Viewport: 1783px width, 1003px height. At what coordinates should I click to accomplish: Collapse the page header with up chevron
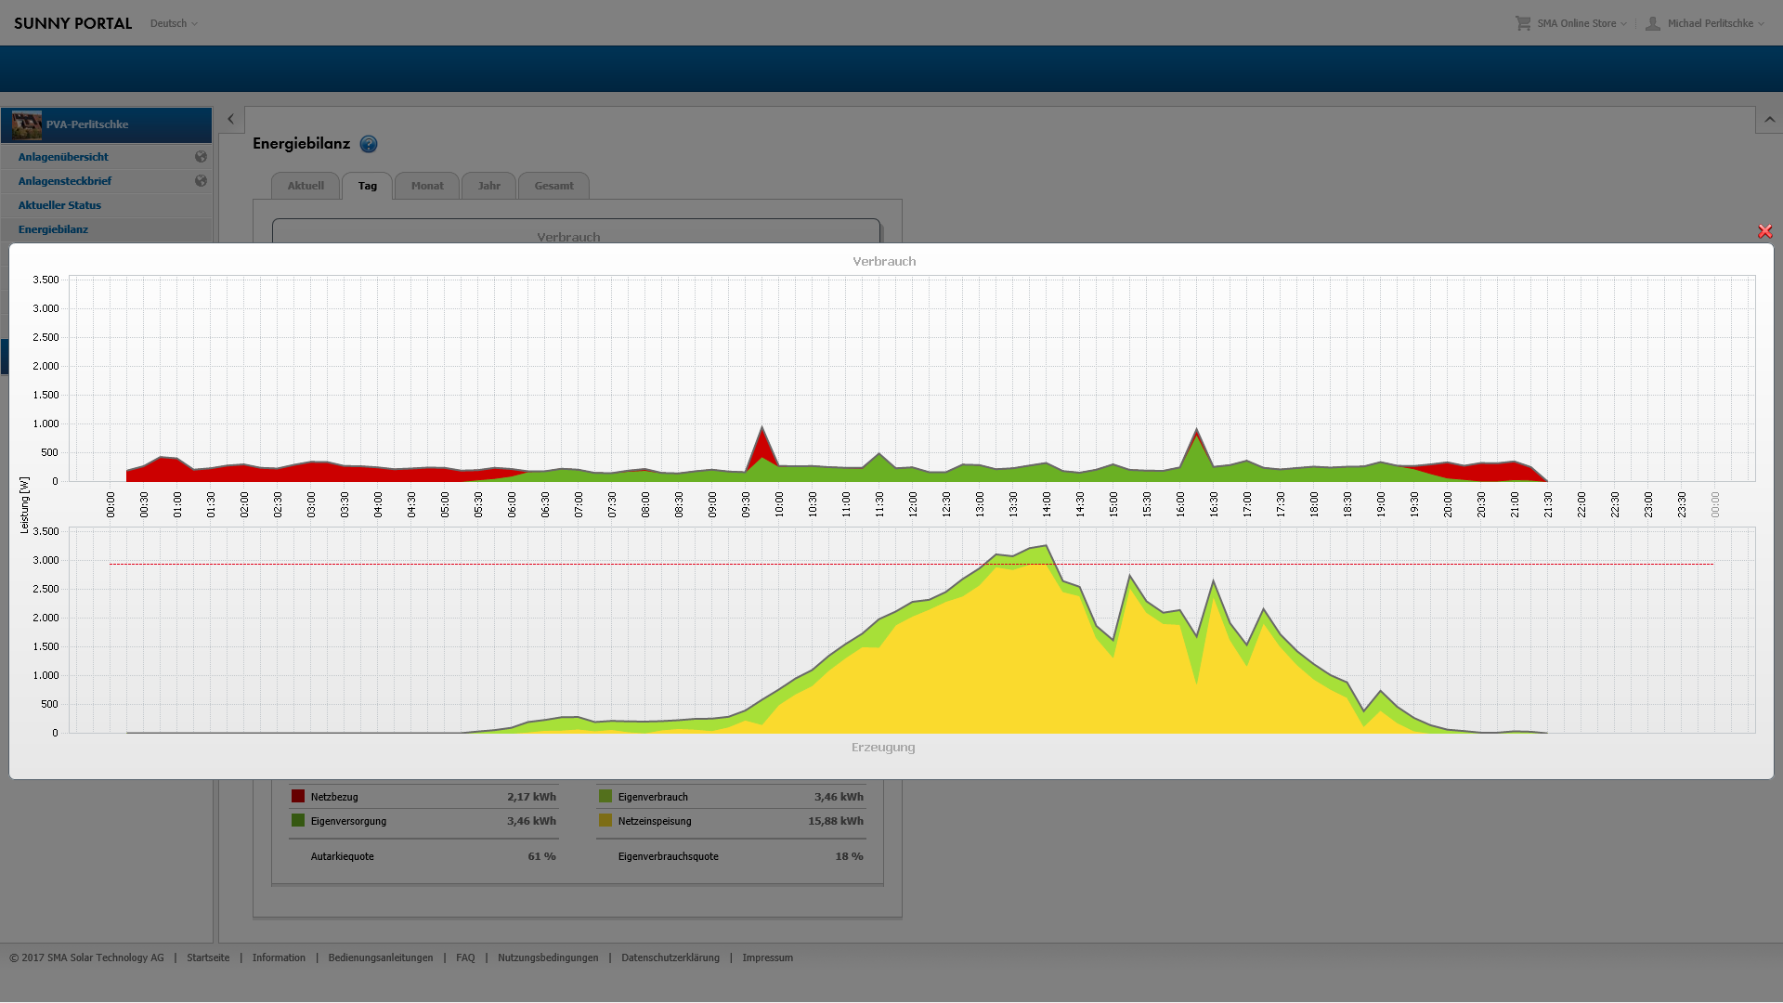tap(1769, 120)
